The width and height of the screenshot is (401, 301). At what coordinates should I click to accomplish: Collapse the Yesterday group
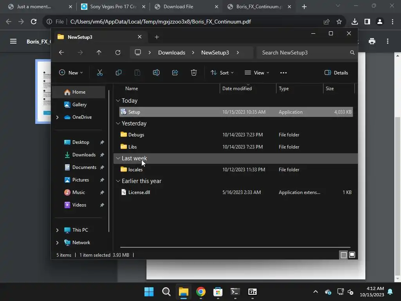pyautogui.click(x=118, y=123)
